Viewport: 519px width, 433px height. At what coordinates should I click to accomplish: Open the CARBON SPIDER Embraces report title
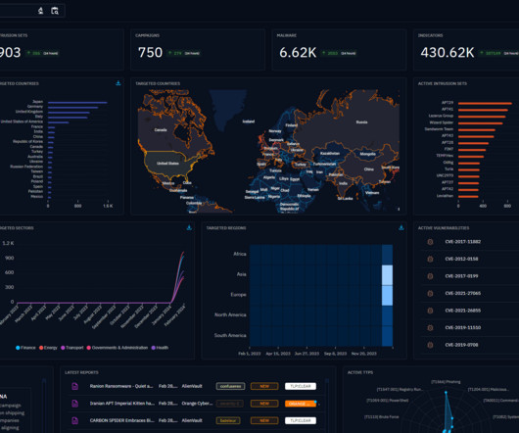pos(121,420)
